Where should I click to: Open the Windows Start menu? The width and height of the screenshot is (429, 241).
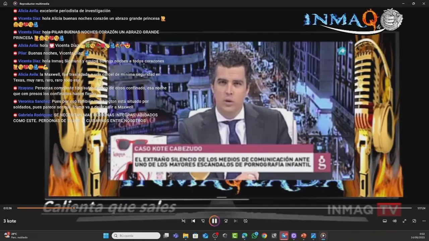pyautogui.click(x=106, y=236)
